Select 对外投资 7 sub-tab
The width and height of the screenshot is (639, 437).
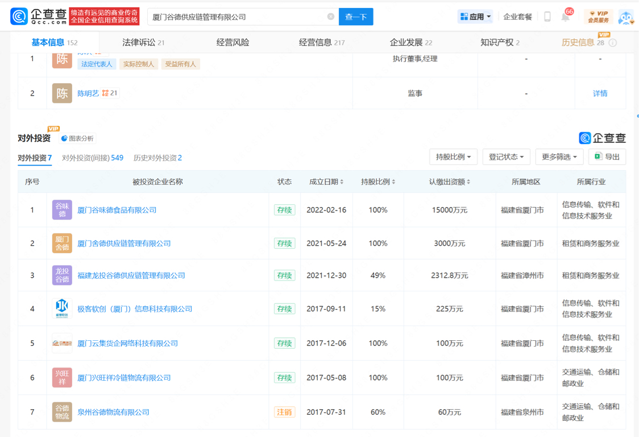pyautogui.click(x=35, y=158)
